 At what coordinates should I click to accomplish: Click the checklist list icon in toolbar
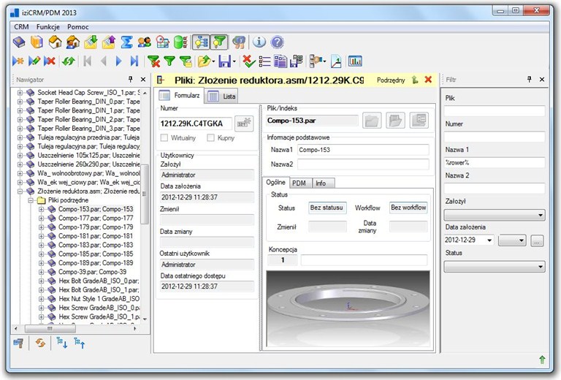click(x=264, y=61)
